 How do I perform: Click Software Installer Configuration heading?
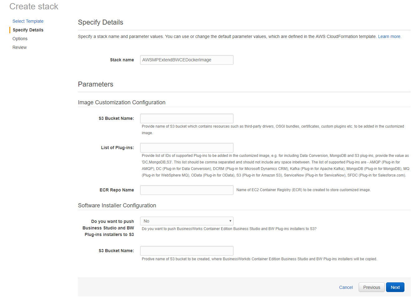(117, 205)
